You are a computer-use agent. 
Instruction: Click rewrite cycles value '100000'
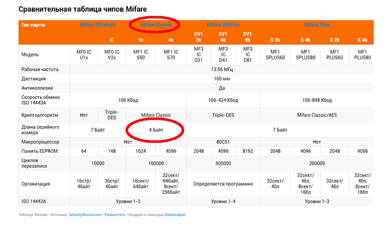coord(156,163)
